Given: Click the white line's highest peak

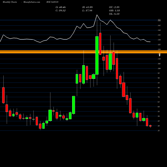Looking at the screenshot, I should pos(97,15).
